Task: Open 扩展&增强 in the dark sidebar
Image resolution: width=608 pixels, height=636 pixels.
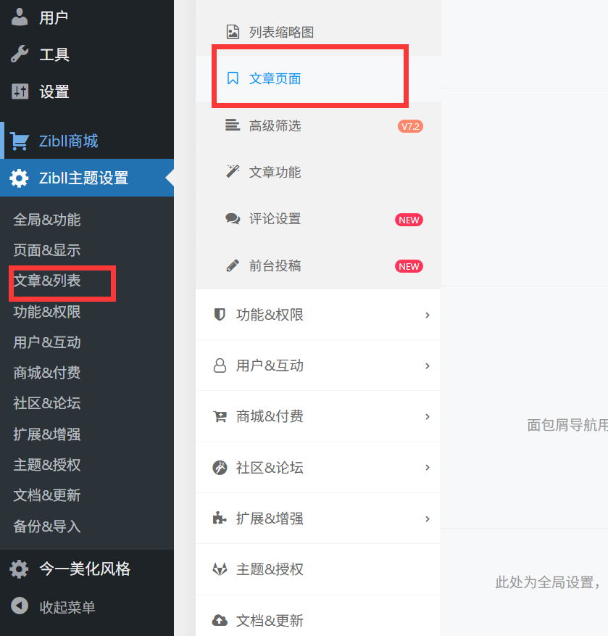Action: pos(47,434)
